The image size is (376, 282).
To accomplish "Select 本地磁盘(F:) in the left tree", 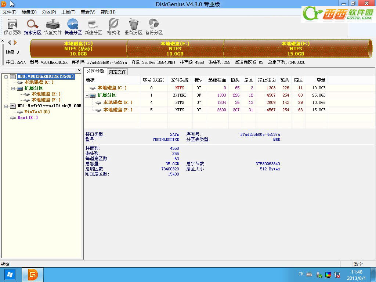I will [x=46, y=100].
